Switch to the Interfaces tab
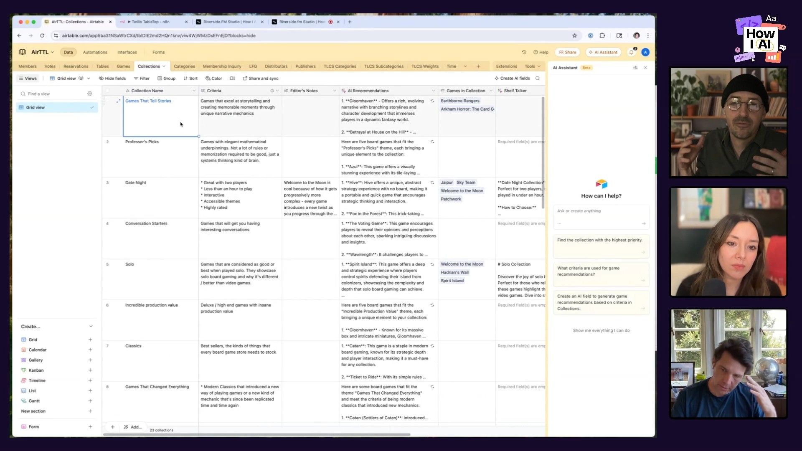Image resolution: width=802 pixels, height=451 pixels. click(127, 52)
